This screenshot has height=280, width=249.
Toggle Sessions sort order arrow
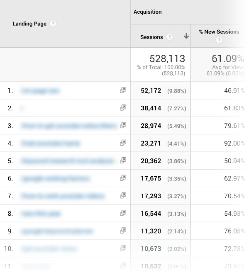pyautogui.click(x=186, y=37)
